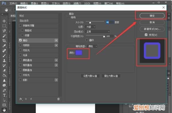Select the Rectangle shape tool

pos(4,105)
